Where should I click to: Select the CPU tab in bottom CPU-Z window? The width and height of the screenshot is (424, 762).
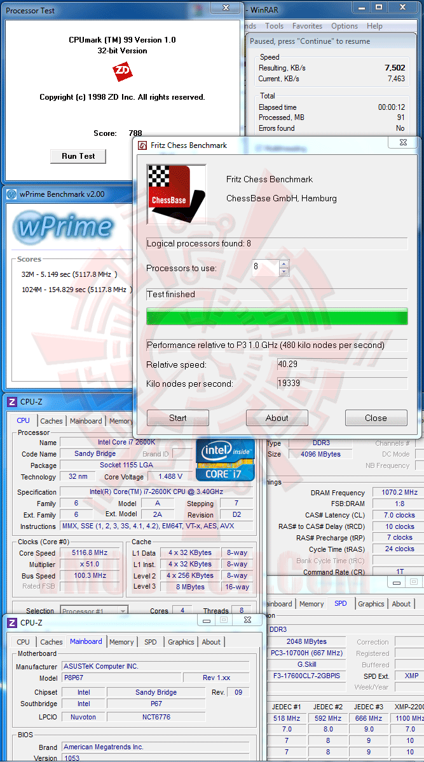pos(23,642)
